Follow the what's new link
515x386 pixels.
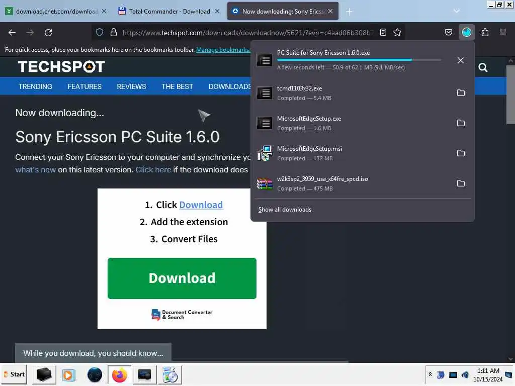(36, 170)
